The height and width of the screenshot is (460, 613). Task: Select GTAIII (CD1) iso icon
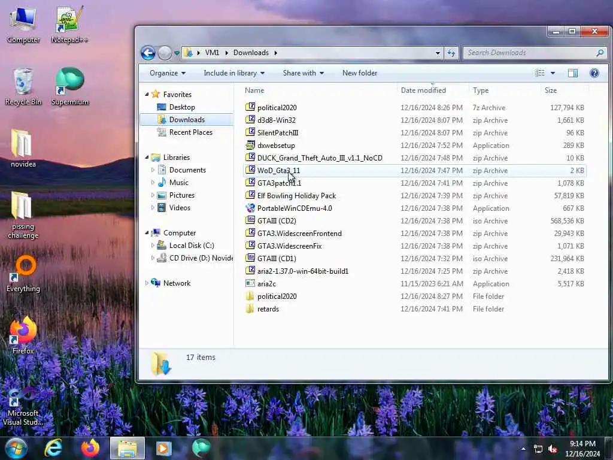(x=250, y=258)
